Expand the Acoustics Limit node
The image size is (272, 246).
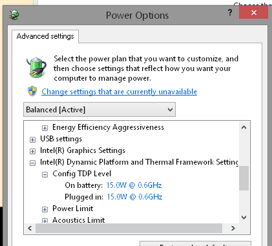(x=45, y=221)
